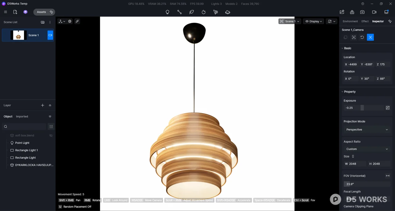Image resolution: width=395 pixels, height=211 pixels.
Task: Select the Scene 1 thumbnail
Action: coord(18,35)
